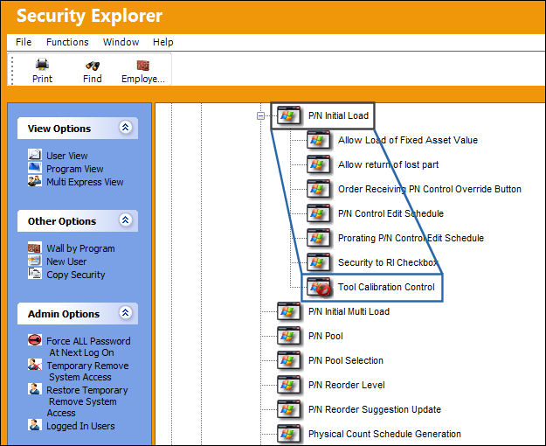Image resolution: width=546 pixels, height=446 pixels.
Task: Click the Print printer icon
Action: [42, 65]
